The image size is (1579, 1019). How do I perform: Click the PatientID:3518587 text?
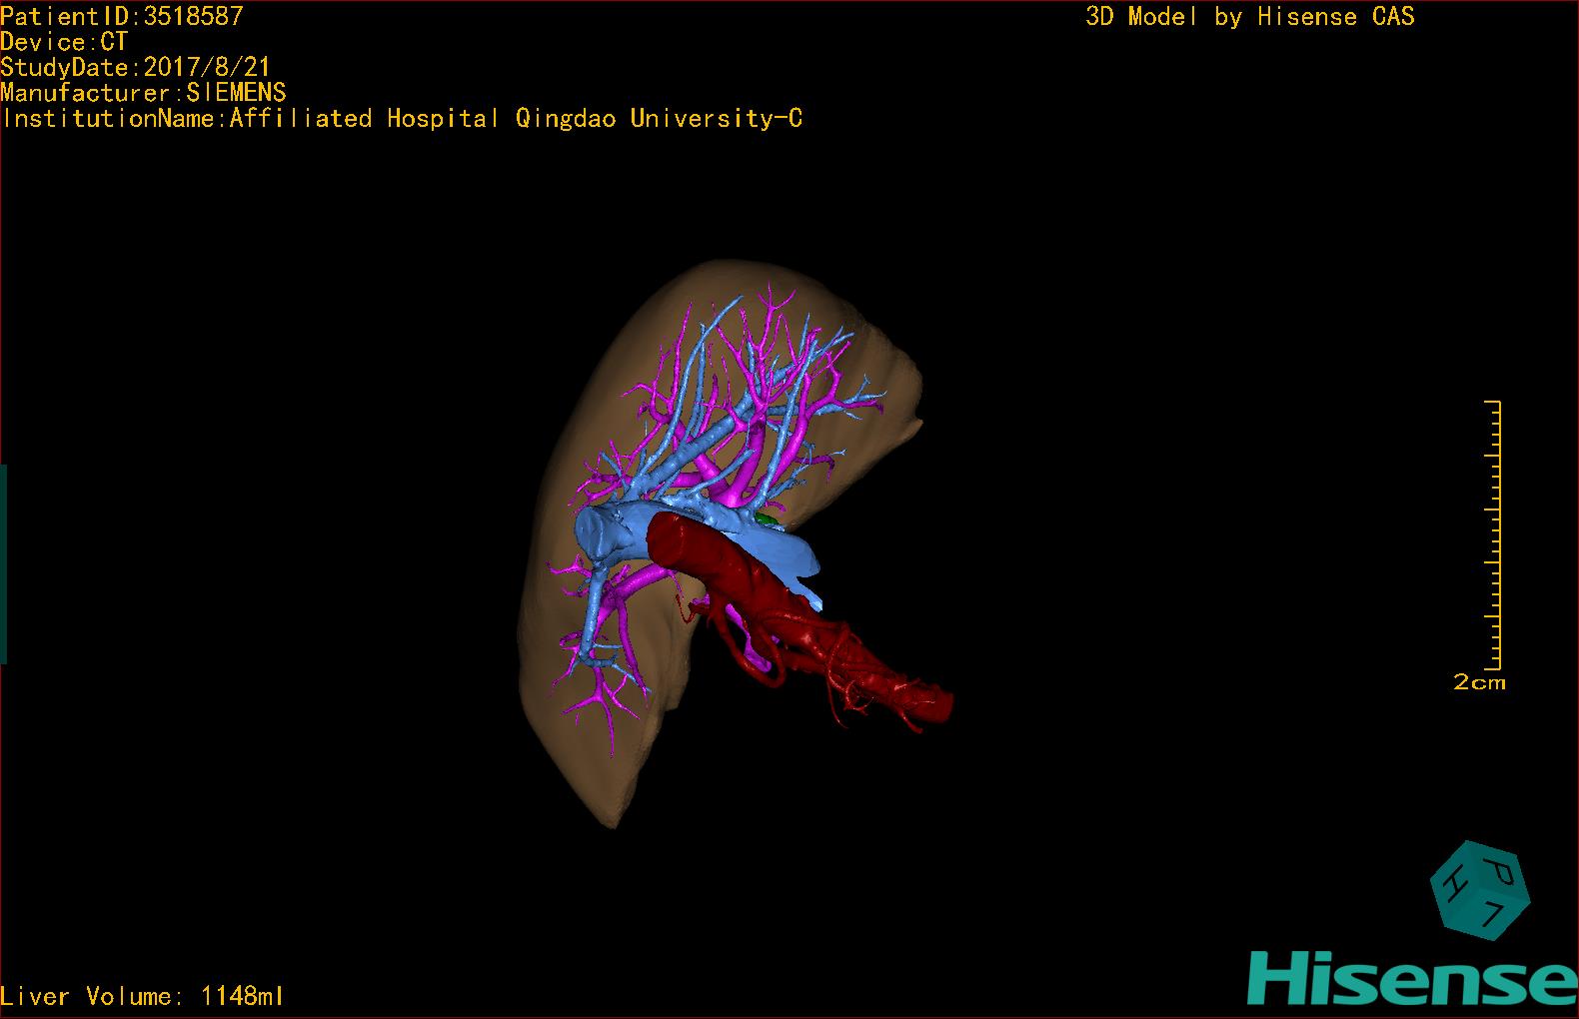coord(122,16)
